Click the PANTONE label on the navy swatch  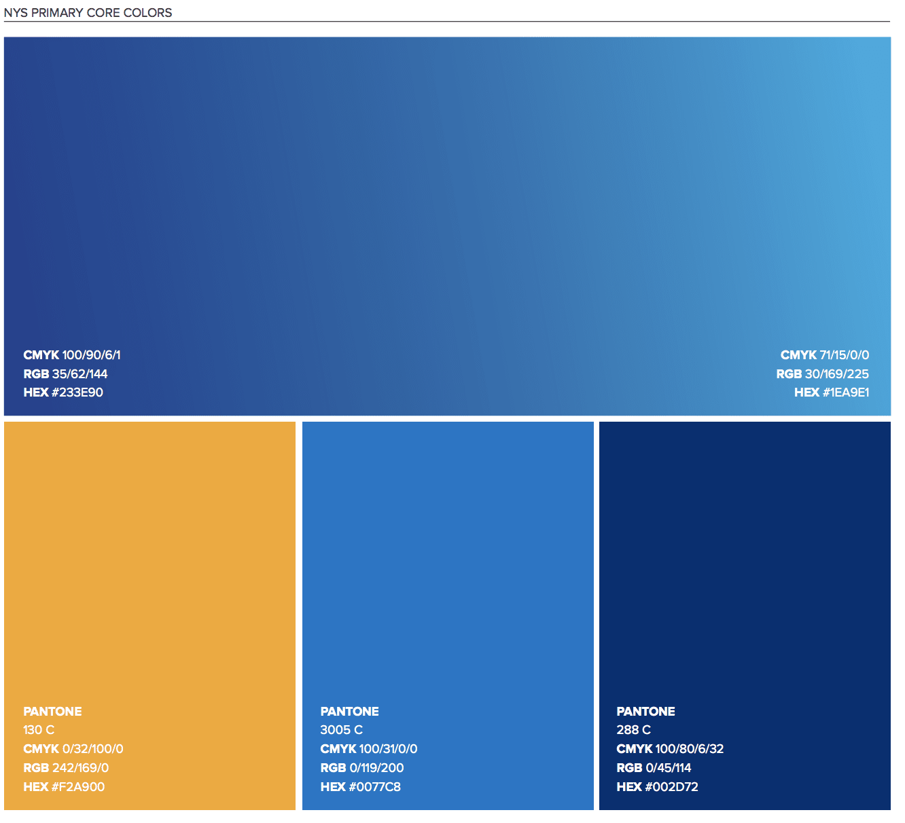645,711
